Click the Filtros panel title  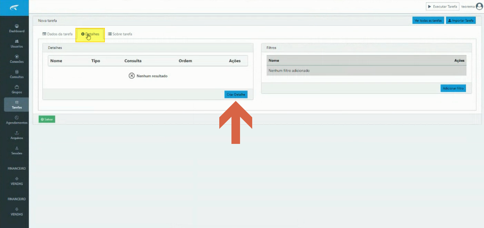tap(272, 48)
